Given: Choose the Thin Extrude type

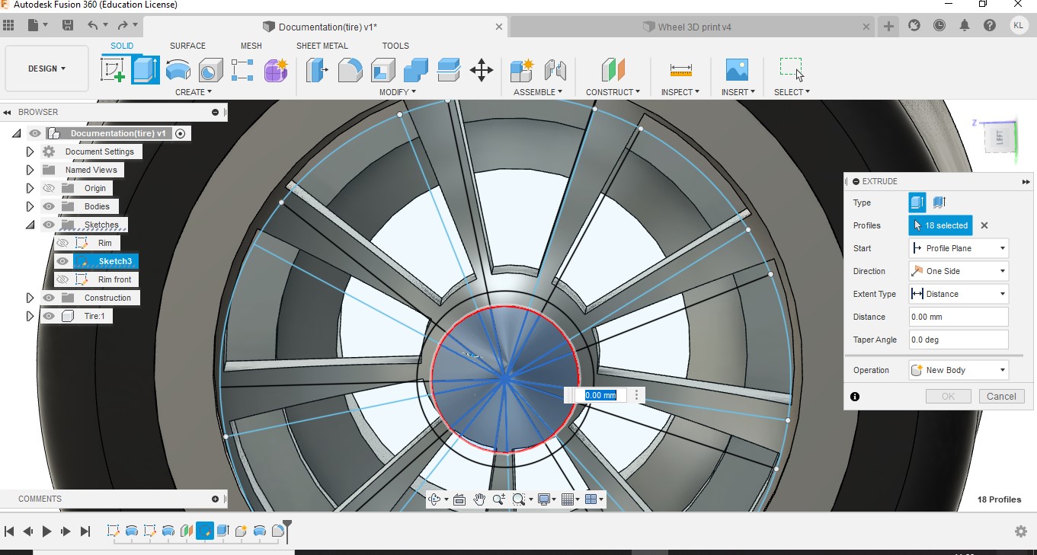Looking at the screenshot, I should pos(939,203).
